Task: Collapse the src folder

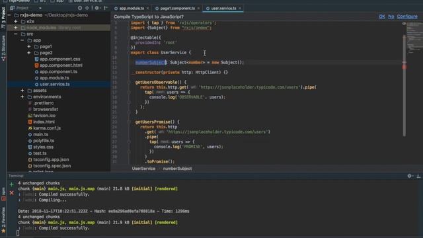Action: click(16, 34)
